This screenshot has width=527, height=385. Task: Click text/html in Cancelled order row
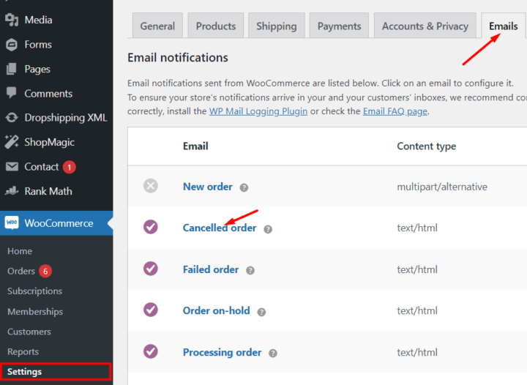tap(417, 228)
